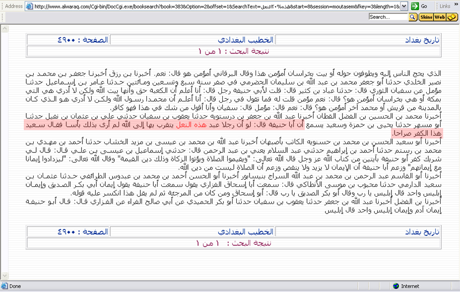Click top header text الصفحة : ٤٩٠٠

83,40
